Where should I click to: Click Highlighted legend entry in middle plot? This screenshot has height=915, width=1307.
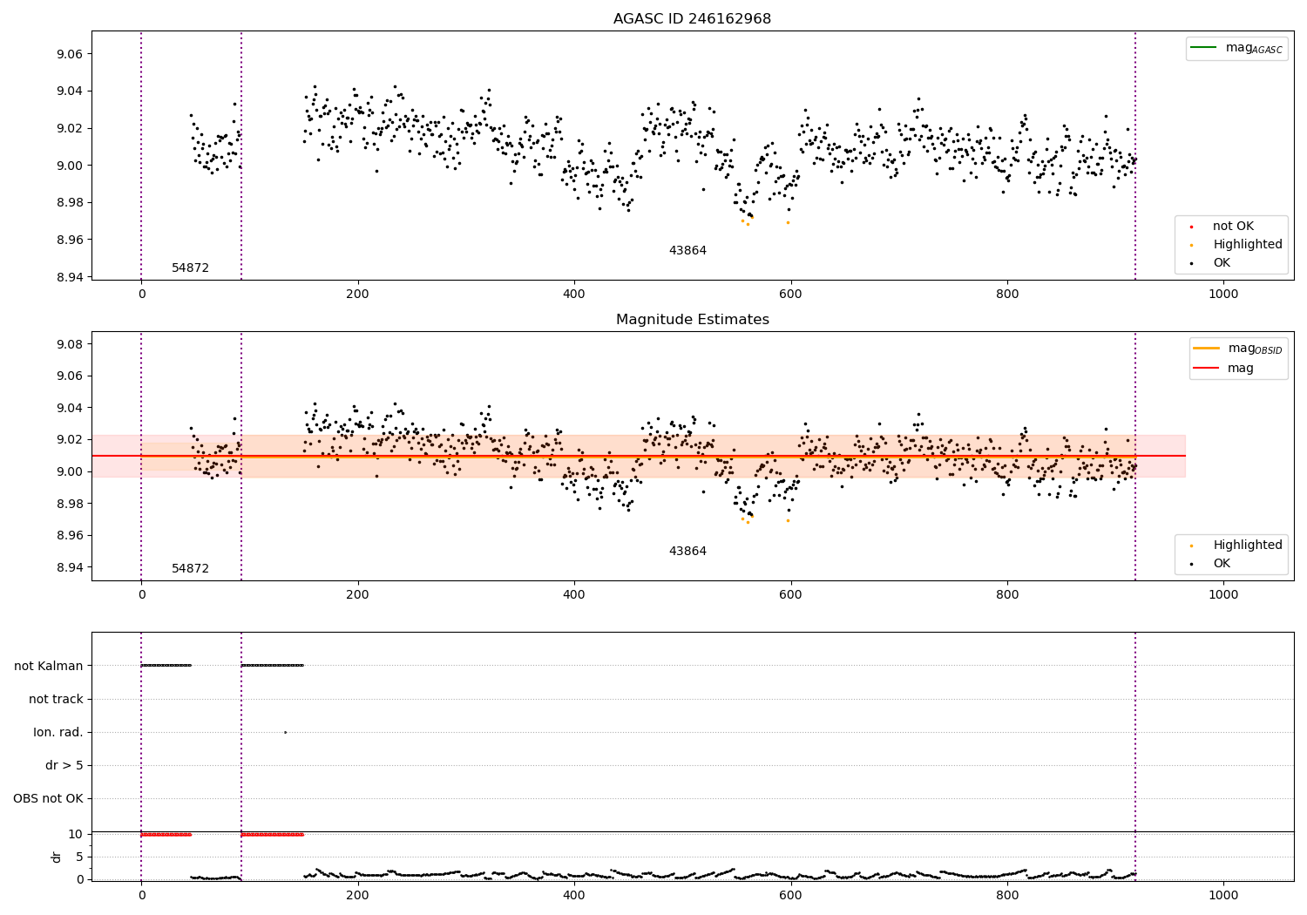pos(1236,545)
